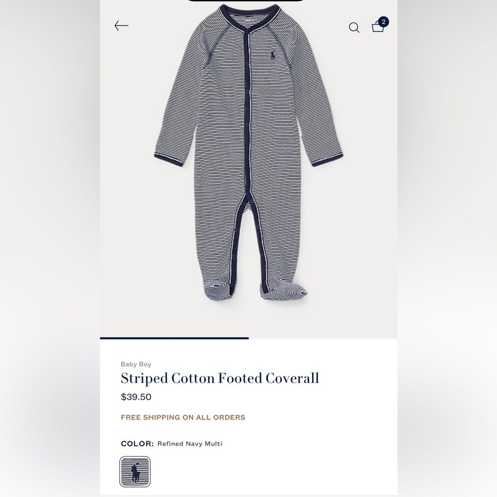Open the shopping bag icon
Viewport: 497px width, 497px height.
(378, 27)
